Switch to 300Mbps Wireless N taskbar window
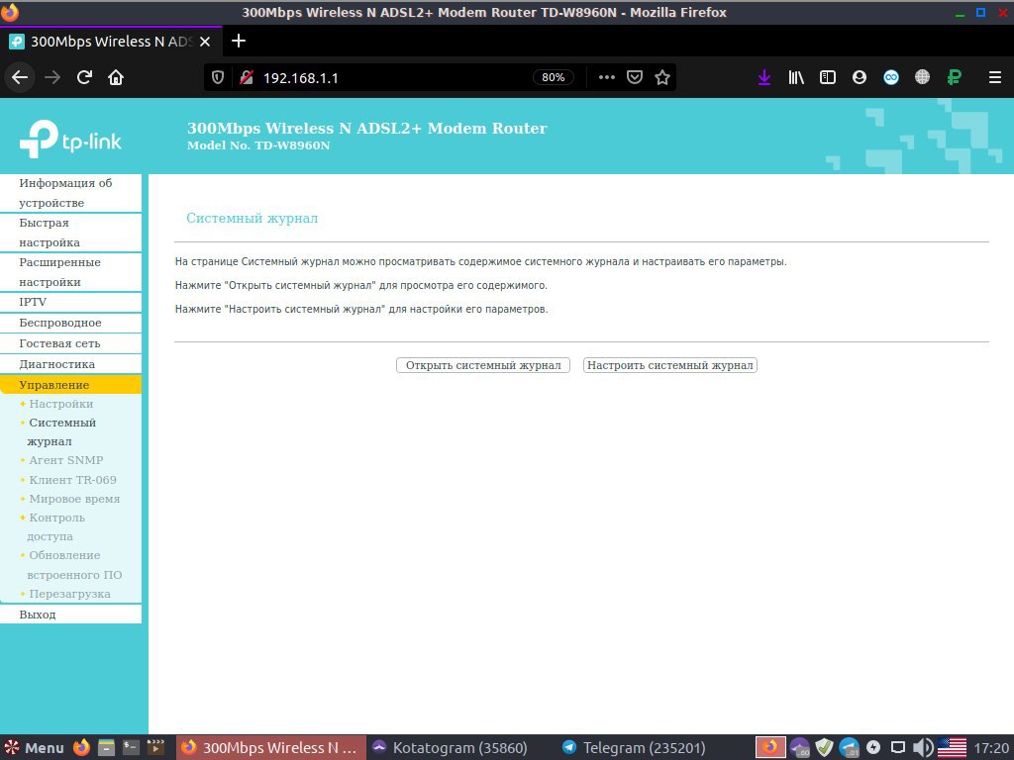Viewport: 1014px width, 760px height. 271,748
